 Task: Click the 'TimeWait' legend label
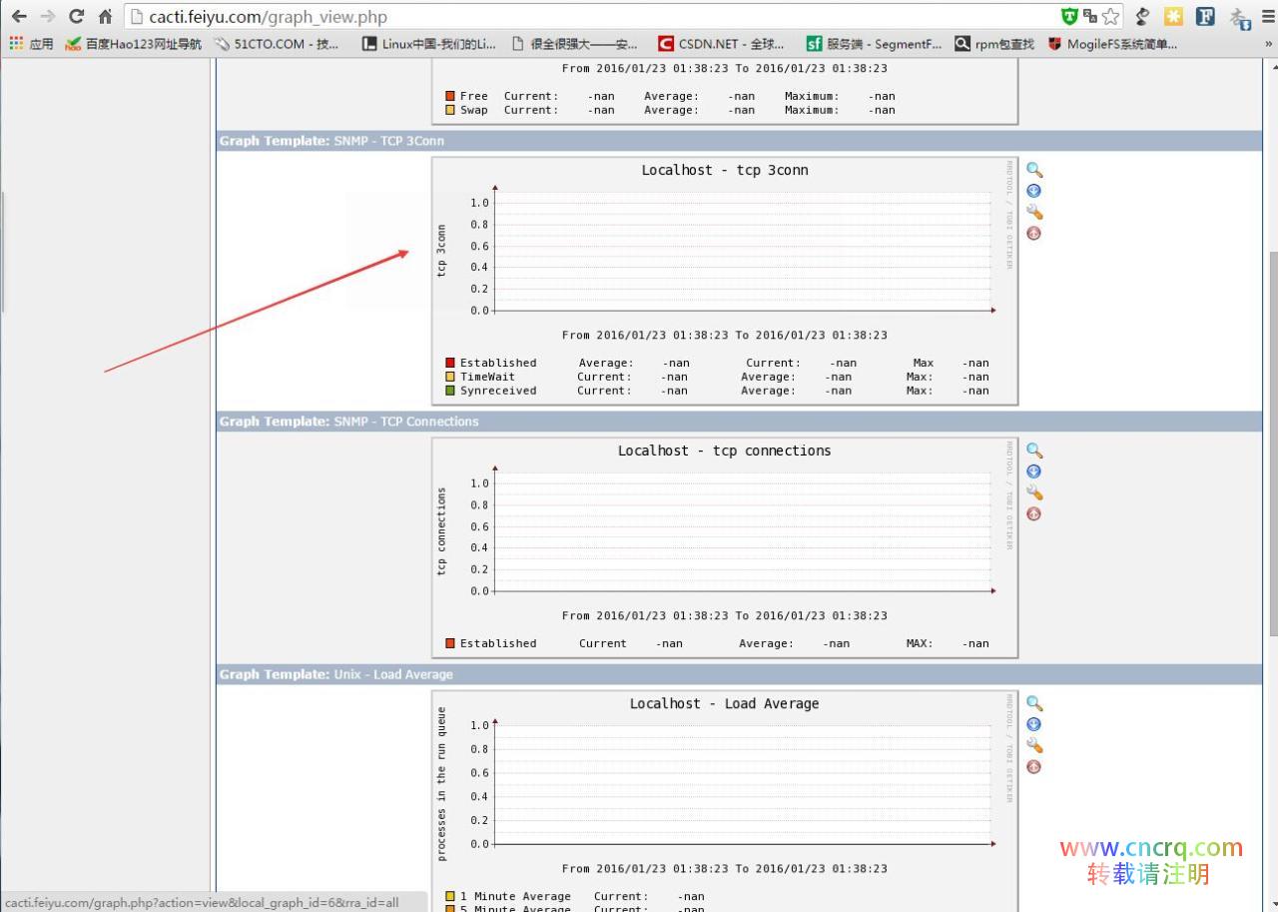tap(487, 377)
